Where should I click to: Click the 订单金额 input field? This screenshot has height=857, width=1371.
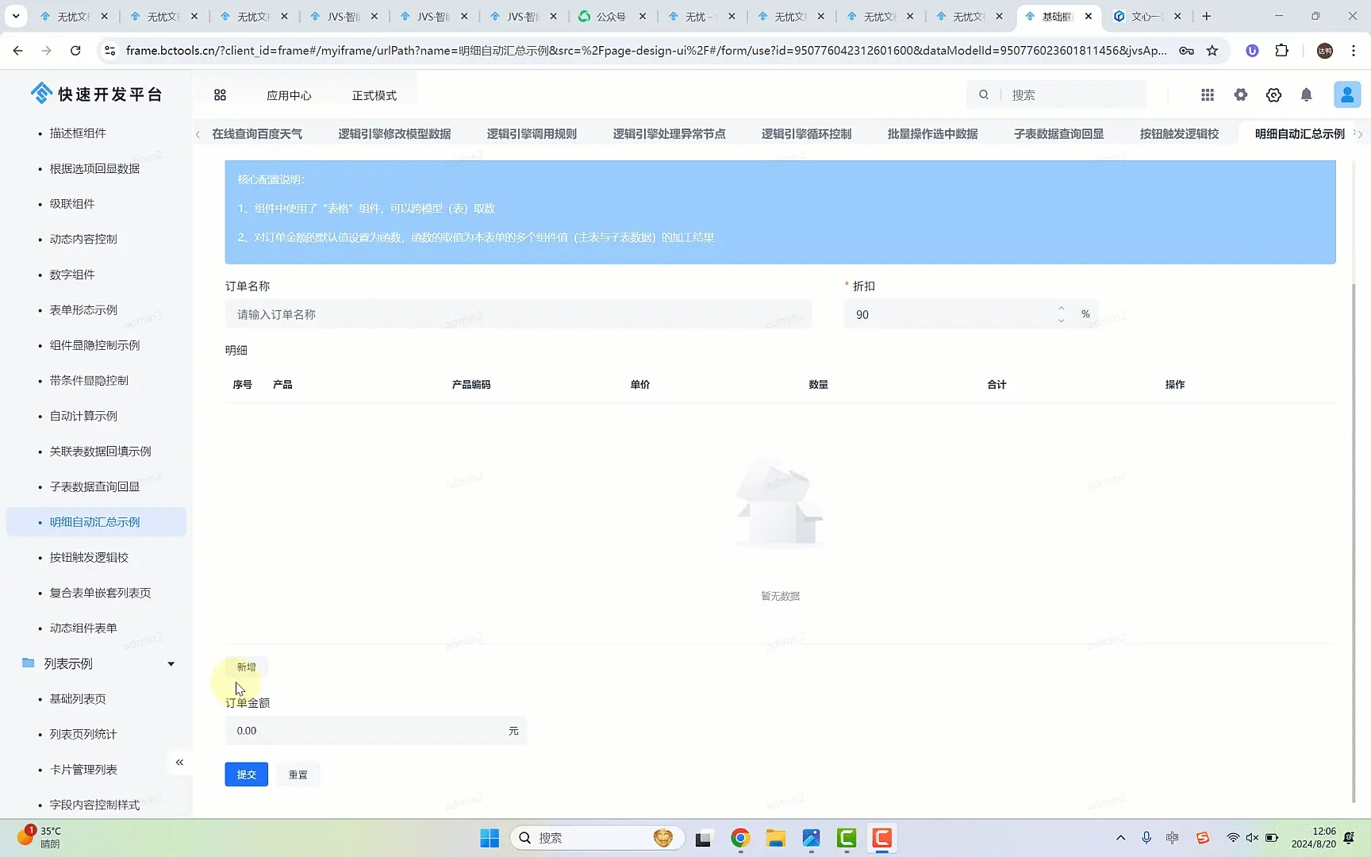(x=375, y=731)
